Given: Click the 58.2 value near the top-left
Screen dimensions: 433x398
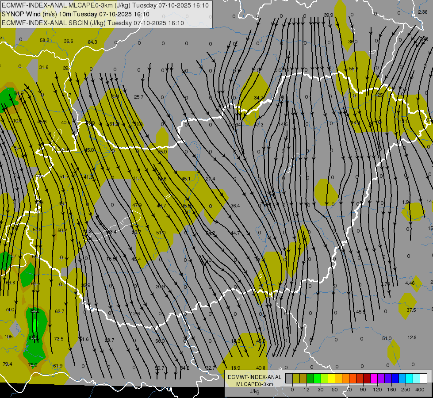Looking at the screenshot, I should tap(45, 40).
